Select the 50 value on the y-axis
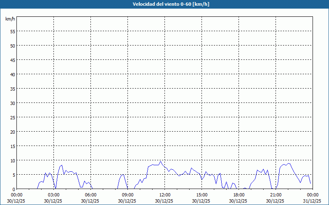Viewport: 329px width, 205px height. click(x=12, y=46)
